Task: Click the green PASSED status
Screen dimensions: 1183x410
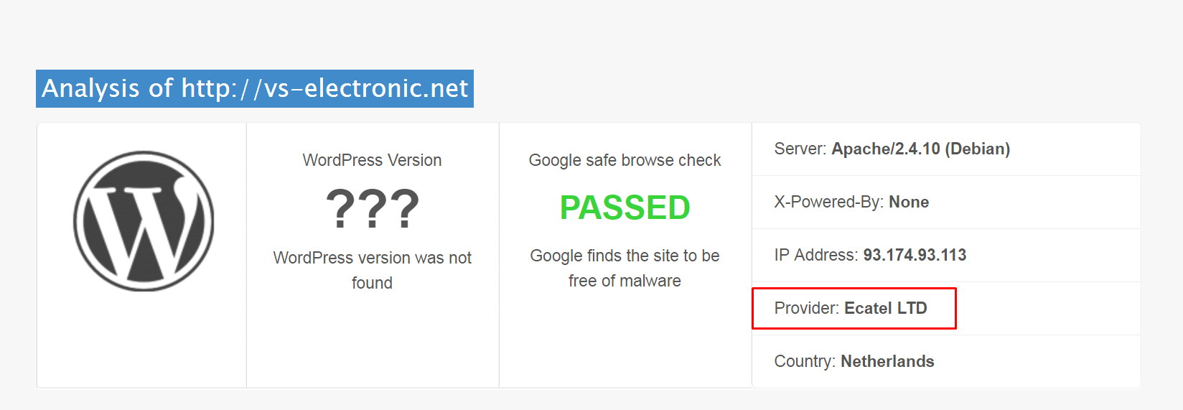Action: [x=625, y=208]
